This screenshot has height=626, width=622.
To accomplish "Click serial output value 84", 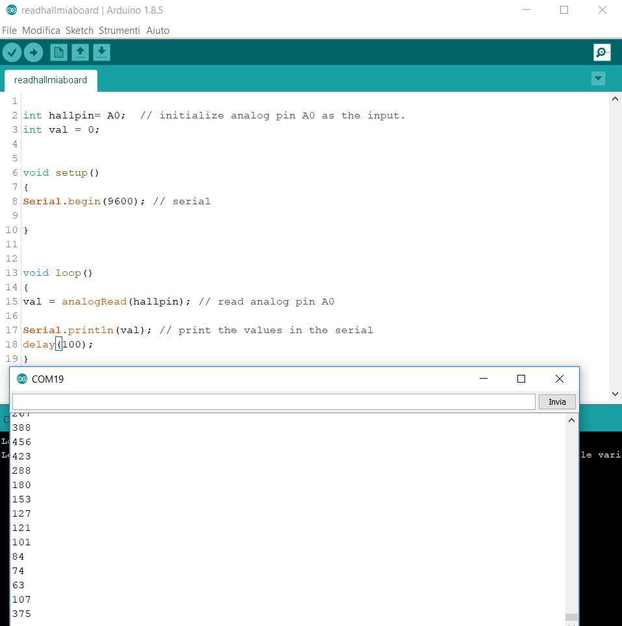I will [x=18, y=556].
